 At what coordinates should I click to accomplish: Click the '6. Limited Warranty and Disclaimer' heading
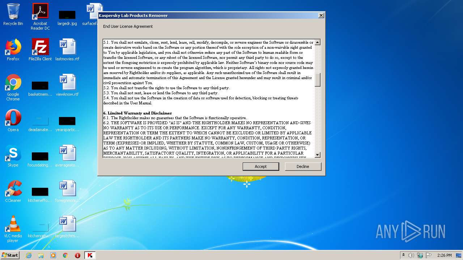click(x=137, y=113)
